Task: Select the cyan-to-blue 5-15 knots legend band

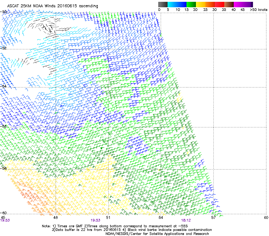Action: (177, 4)
